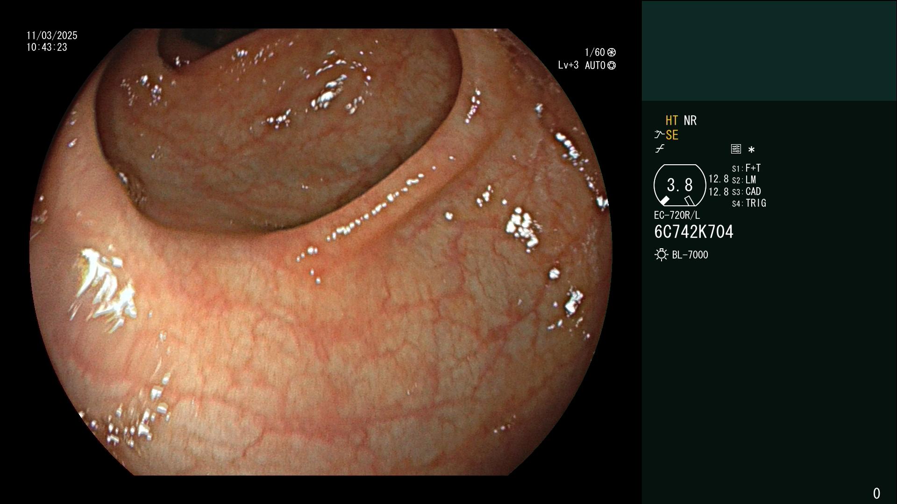897x504 pixels.
Task: Click the endoscope live image view
Action: click(320, 252)
